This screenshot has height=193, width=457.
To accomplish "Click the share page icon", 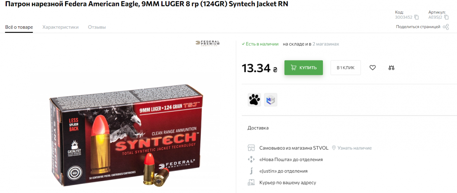I will tap(446, 27).
